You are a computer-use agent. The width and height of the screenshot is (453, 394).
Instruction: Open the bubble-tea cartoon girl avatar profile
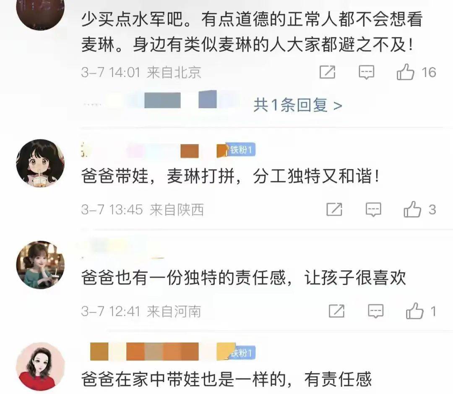click(x=40, y=163)
